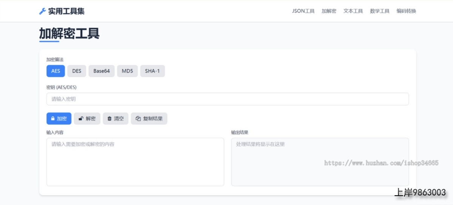Click the wrench logo icon
Image resolution: width=453 pixels, height=205 pixels.
[x=43, y=11]
